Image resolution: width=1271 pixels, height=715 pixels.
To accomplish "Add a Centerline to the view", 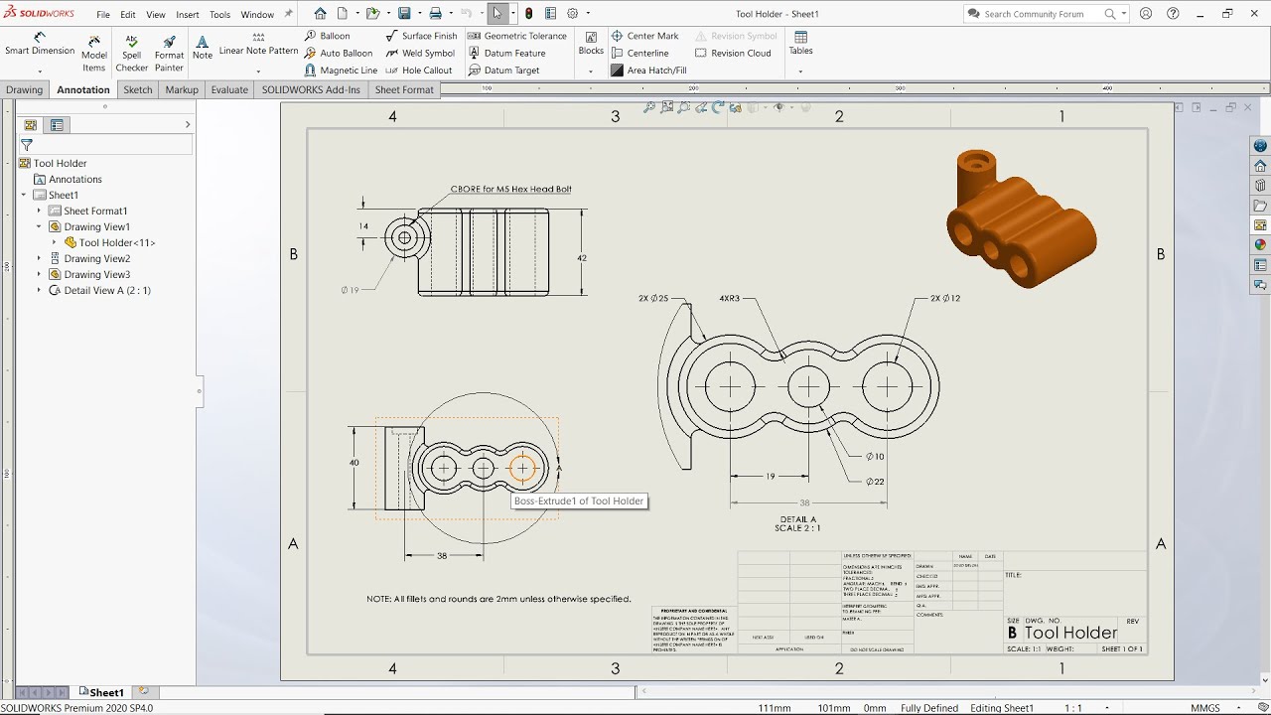I will [639, 53].
